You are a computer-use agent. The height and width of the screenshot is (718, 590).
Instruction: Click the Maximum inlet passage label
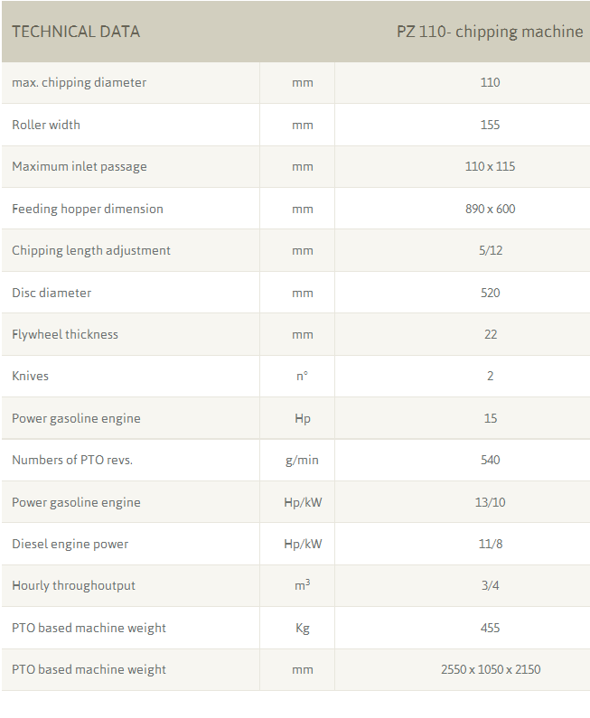coord(79,166)
